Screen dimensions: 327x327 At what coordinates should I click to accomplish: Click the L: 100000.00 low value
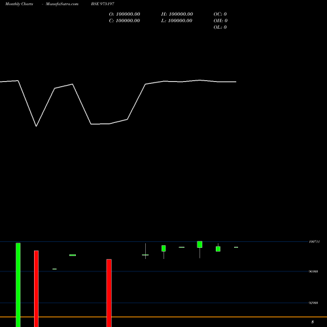click(177, 21)
